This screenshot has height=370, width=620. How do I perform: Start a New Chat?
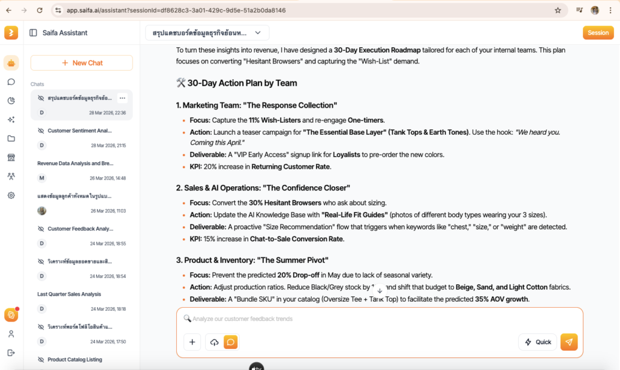click(x=82, y=63)
